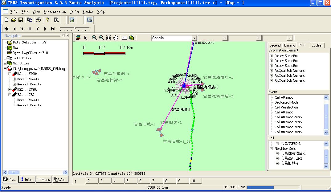
Task: Switch to the Binning tab
Action: coord(289,45)
